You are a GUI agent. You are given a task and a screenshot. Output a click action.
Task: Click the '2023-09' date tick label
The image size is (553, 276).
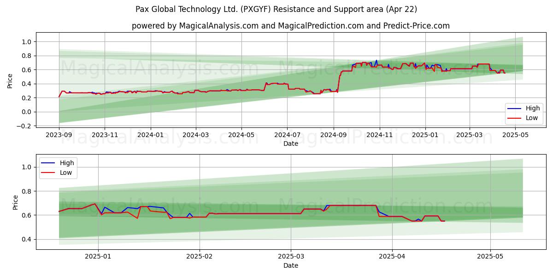(59, 136)
